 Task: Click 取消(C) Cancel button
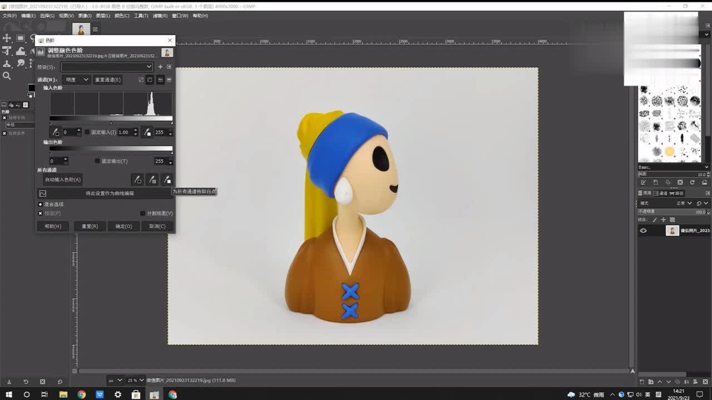coord(157,226)
